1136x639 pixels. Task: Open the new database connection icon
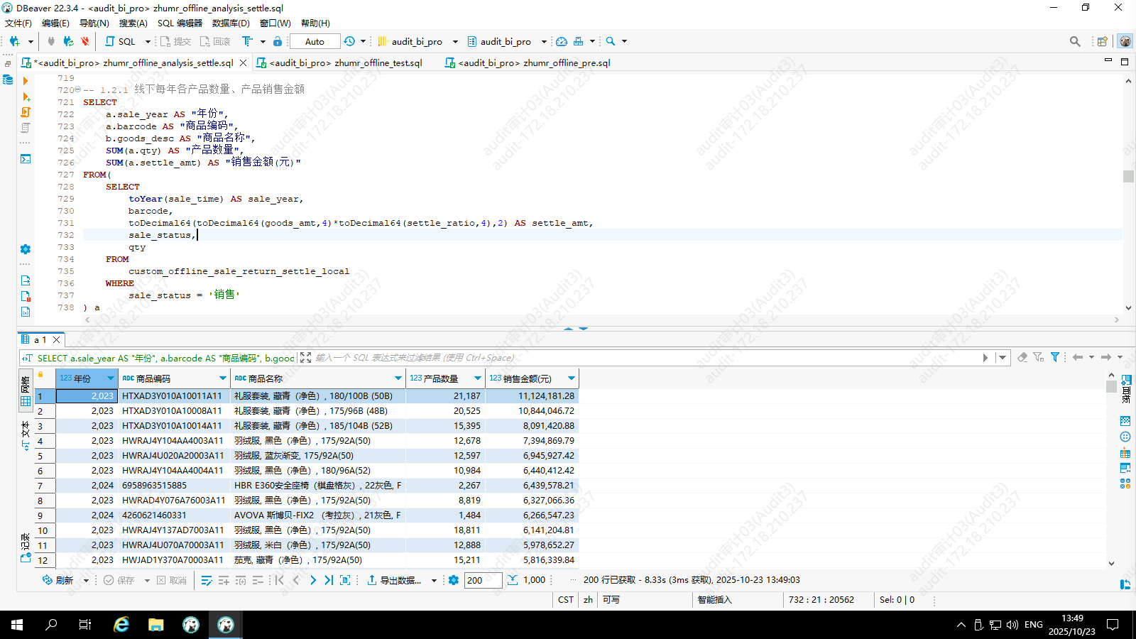[14, 41]
